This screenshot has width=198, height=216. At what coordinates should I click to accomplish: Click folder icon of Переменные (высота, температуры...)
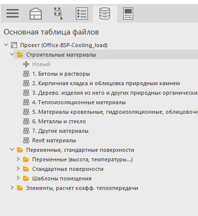(26, 159)
